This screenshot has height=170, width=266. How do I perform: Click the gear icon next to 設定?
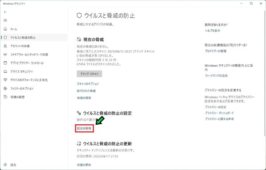coord(5,165)
